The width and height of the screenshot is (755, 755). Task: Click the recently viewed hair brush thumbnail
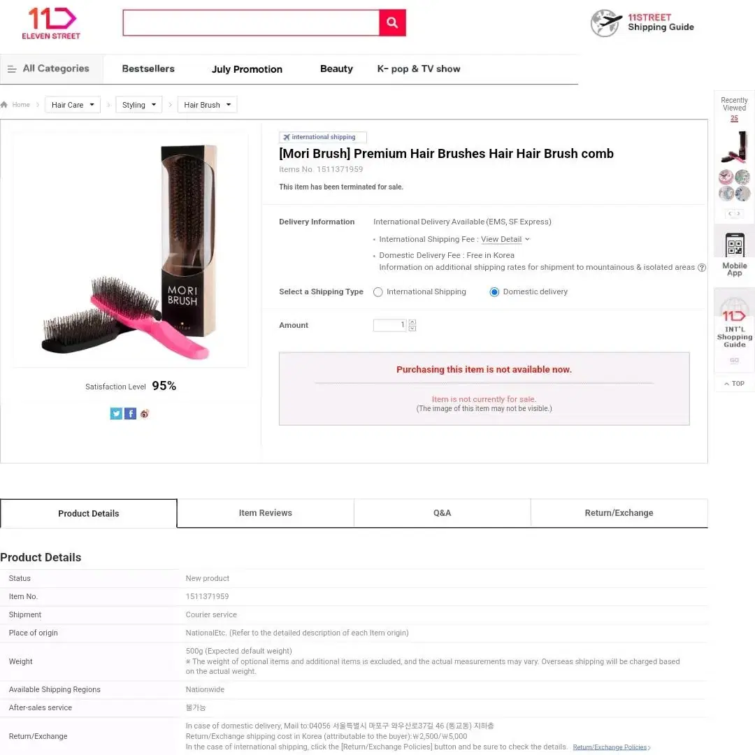click(734, 147)
